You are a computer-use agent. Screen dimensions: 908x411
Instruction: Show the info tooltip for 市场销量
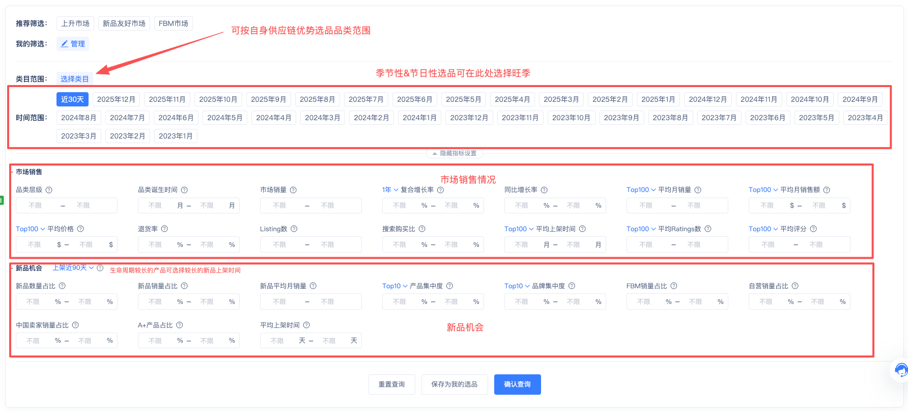[x=293, y=190]
